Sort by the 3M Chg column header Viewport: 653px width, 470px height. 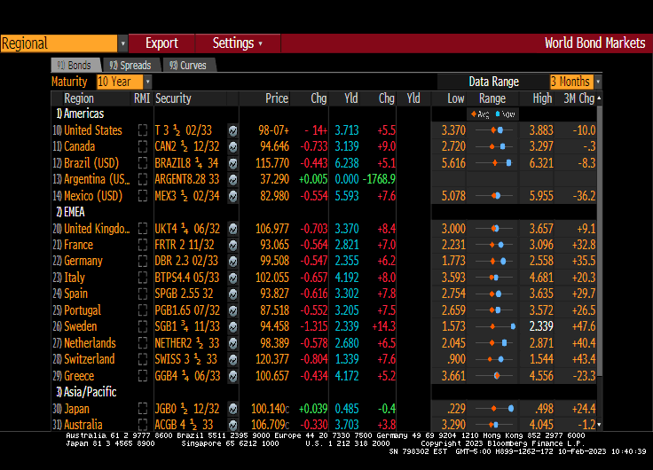pos(578,98)
